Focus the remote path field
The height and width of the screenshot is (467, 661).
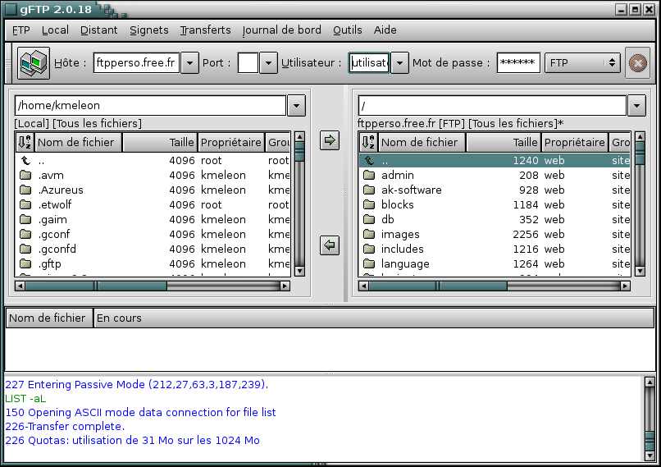[492, 106]
